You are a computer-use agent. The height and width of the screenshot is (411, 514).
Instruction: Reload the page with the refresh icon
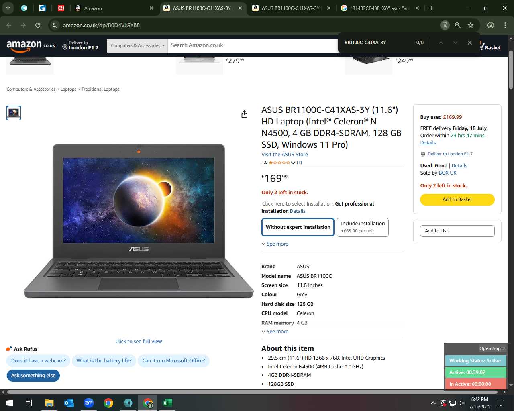[x=38, y=25]
